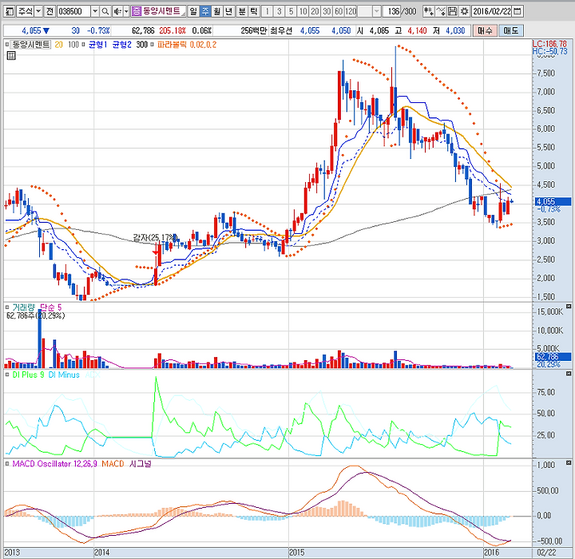Select the 20 interval button
The width and height of the screenshot is (575, 559).
pyautogui.click(x=315, y=11)
